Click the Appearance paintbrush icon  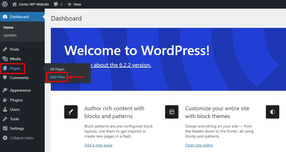(x=5, y=90)
